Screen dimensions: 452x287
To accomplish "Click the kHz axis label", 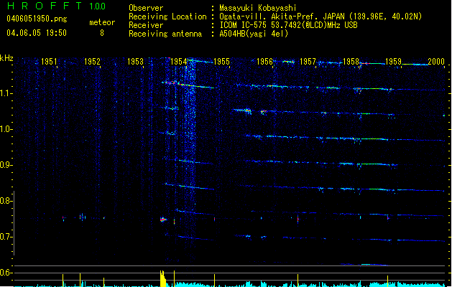I will coord(6,58).
